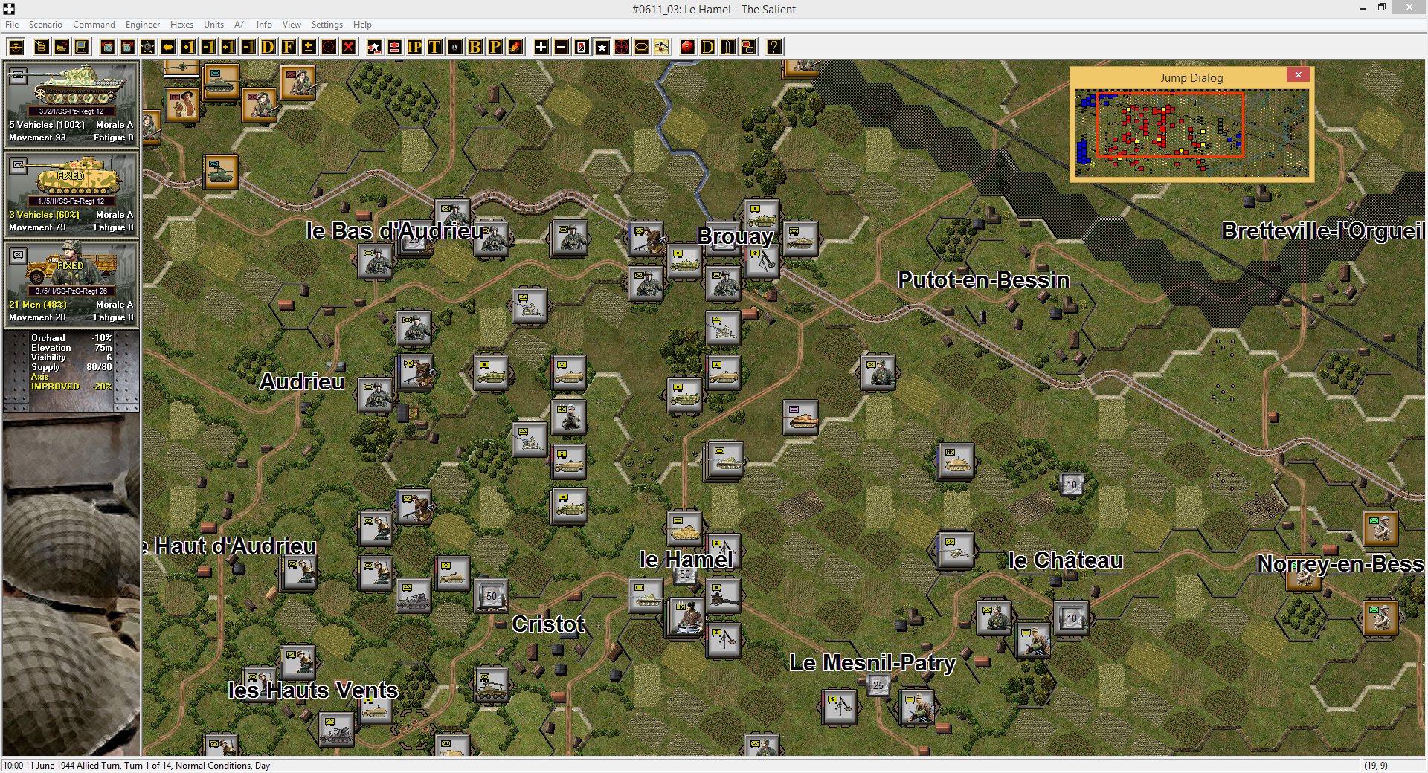Viewport: 1428px width, 773px height.
Task: Click the numbered disc toolbar icon
Action: [x=454, y=47]
